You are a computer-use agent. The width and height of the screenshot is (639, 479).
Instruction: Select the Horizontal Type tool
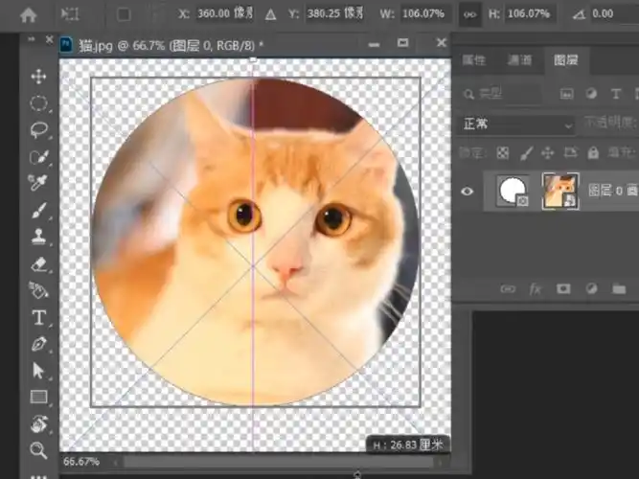[x=39, y=317]
